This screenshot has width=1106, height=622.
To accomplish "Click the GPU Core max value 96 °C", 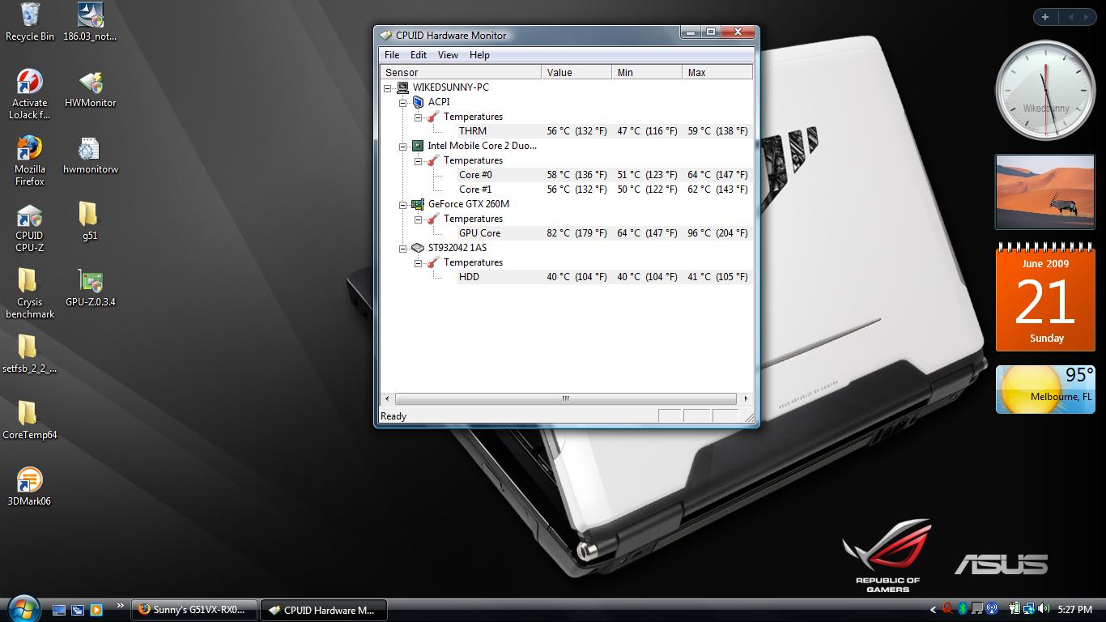I will coord(717,233).
